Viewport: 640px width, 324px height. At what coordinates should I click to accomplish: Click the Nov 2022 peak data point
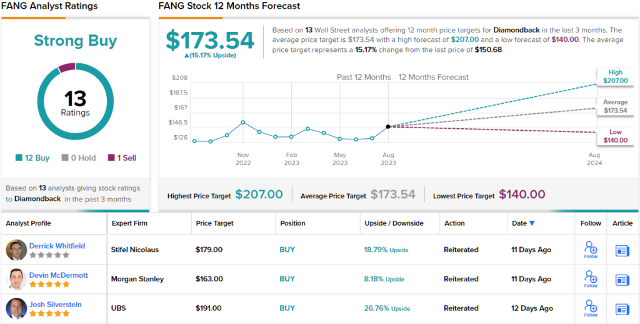[243, 122]
